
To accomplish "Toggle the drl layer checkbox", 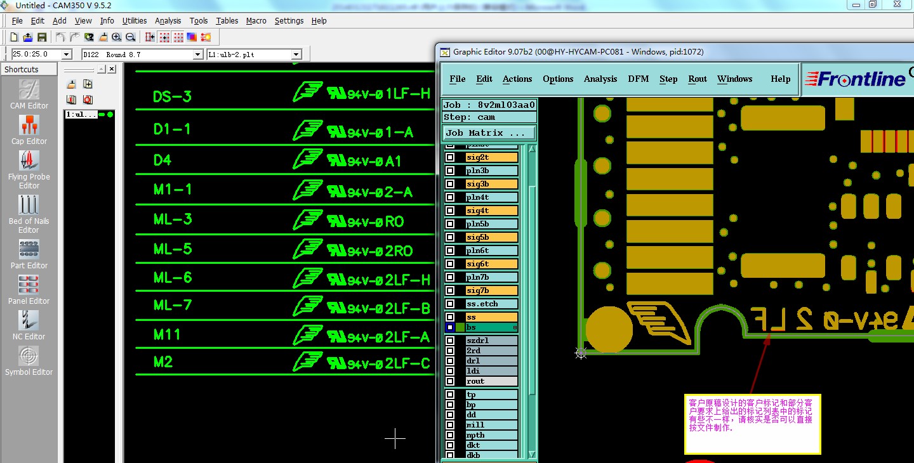I will coord(450,361).
